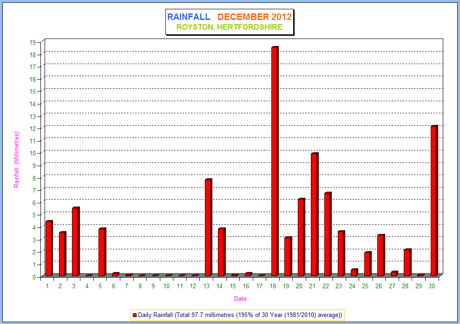Click the small bar for date 27
This screenshot has height=324, width=460.
pyautogui.click(x=394, y=273)
